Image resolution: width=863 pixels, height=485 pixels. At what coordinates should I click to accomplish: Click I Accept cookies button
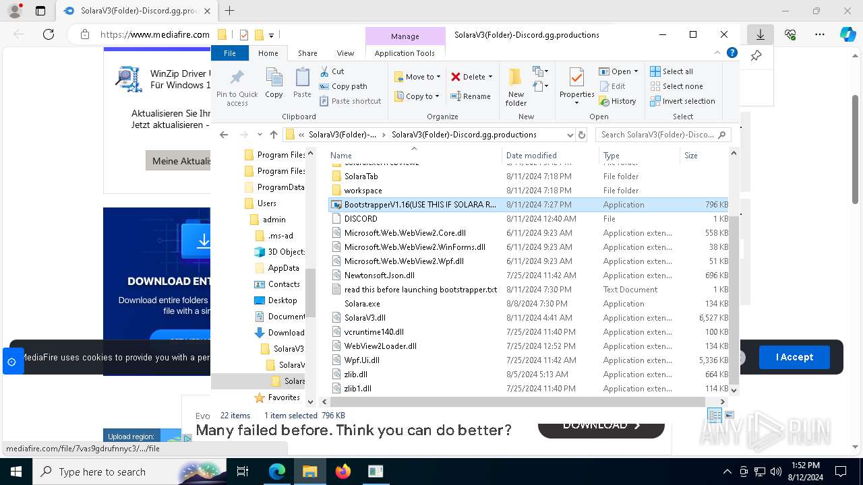(x=794, y=357)
